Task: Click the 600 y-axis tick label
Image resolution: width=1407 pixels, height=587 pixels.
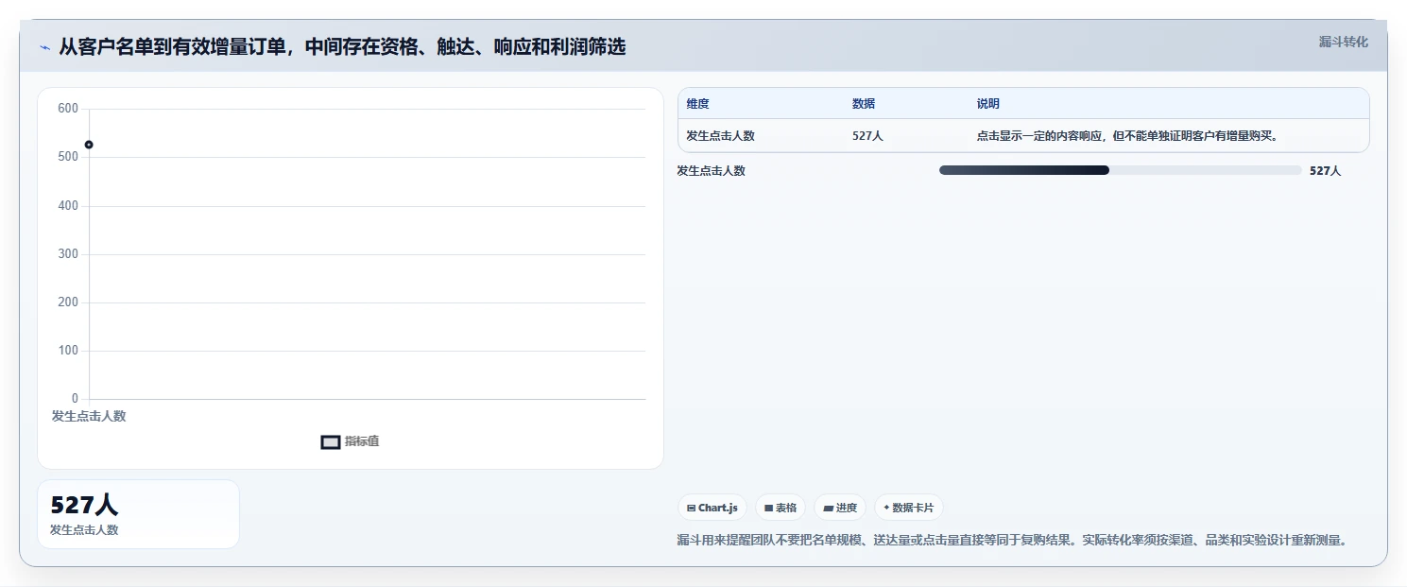Action: coord(68,109)
